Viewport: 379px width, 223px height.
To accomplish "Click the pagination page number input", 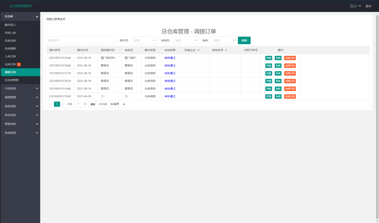I will click(78, 104).
